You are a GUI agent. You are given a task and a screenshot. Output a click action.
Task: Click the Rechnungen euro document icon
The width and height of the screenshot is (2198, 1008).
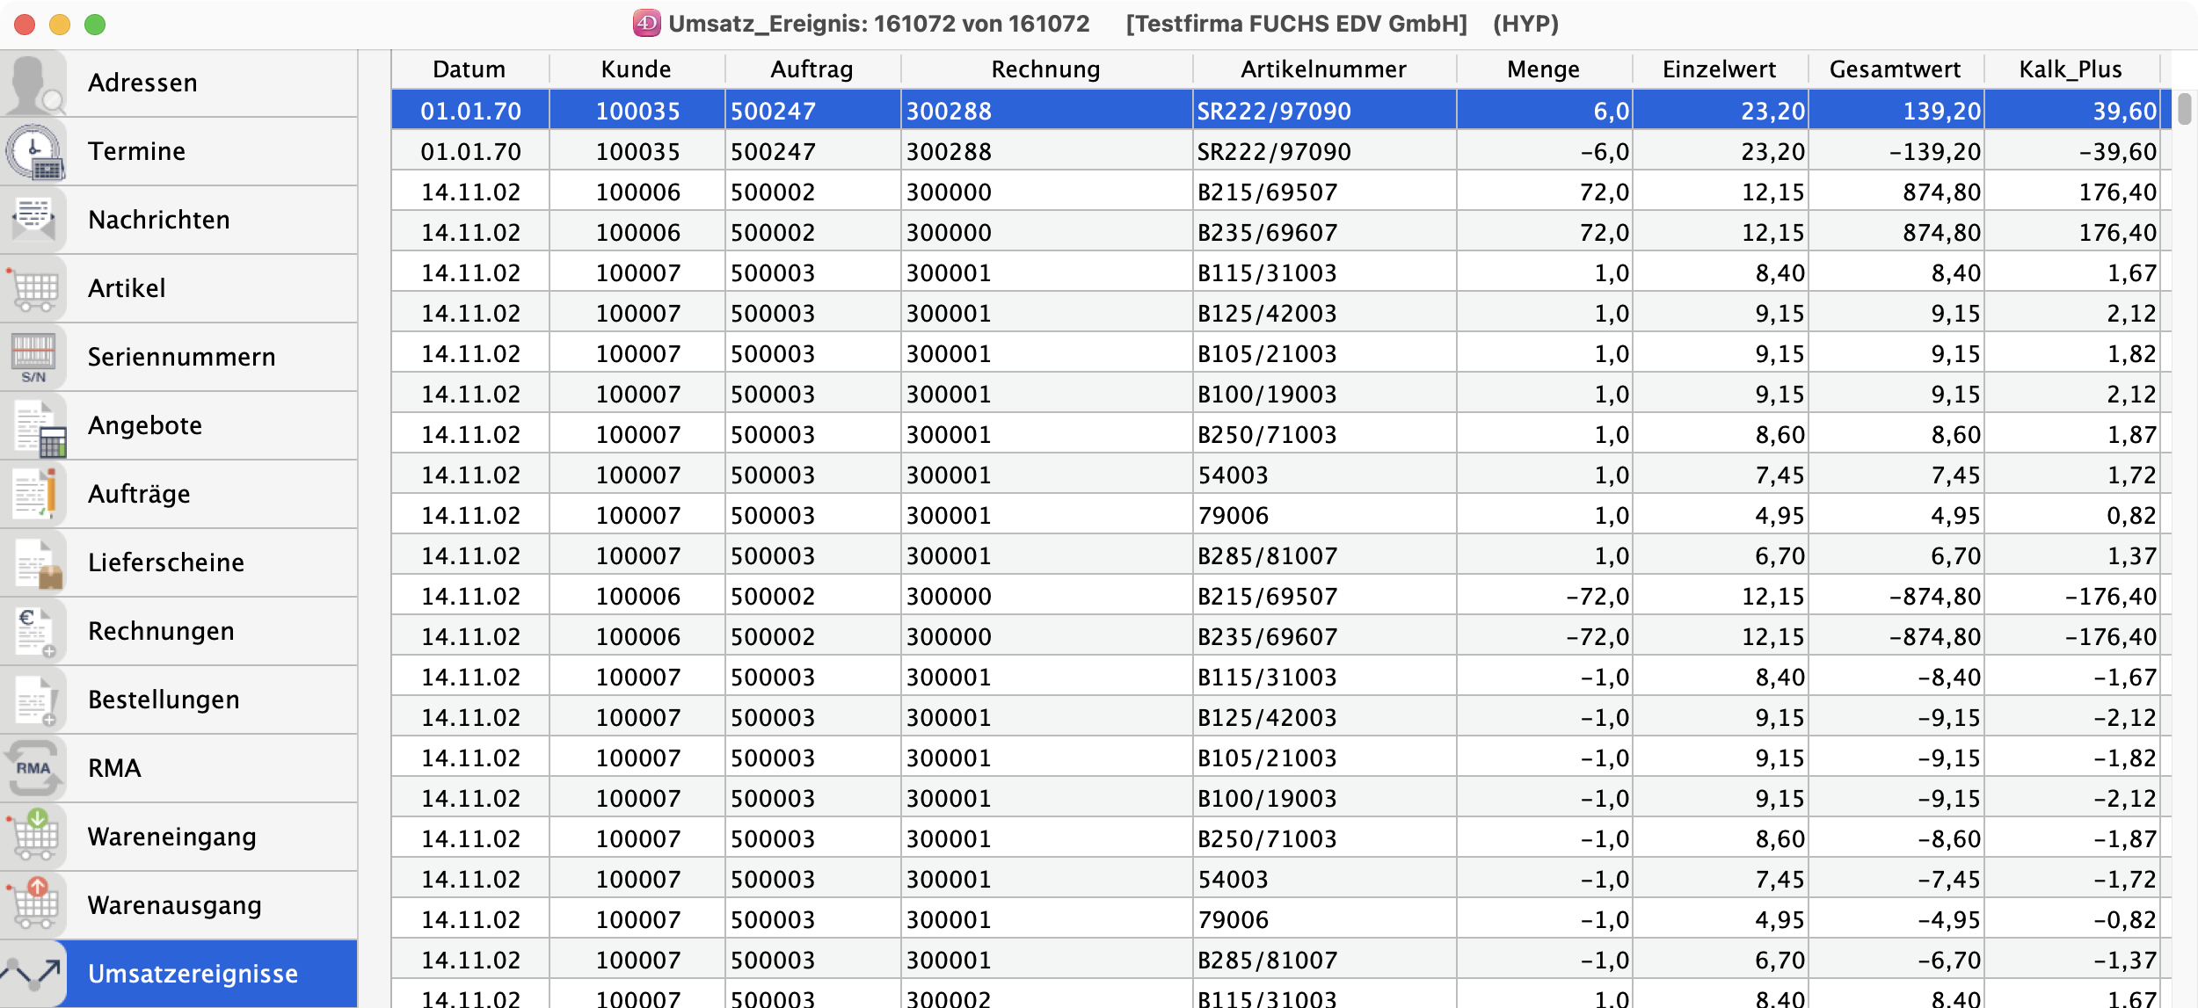pos(33,631)
